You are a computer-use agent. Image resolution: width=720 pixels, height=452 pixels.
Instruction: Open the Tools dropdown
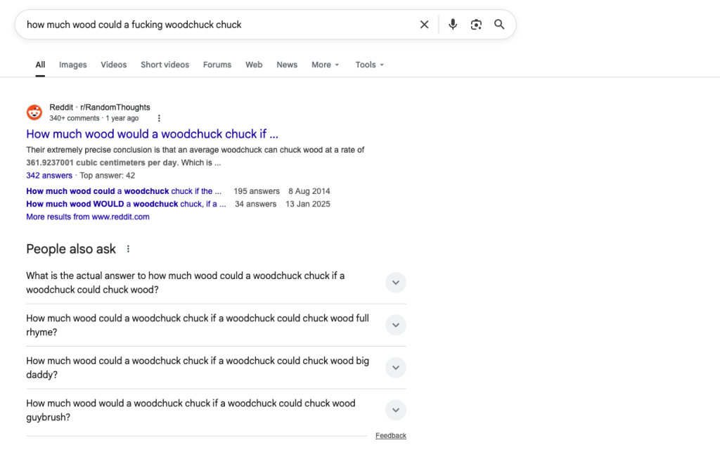[369, 65]
